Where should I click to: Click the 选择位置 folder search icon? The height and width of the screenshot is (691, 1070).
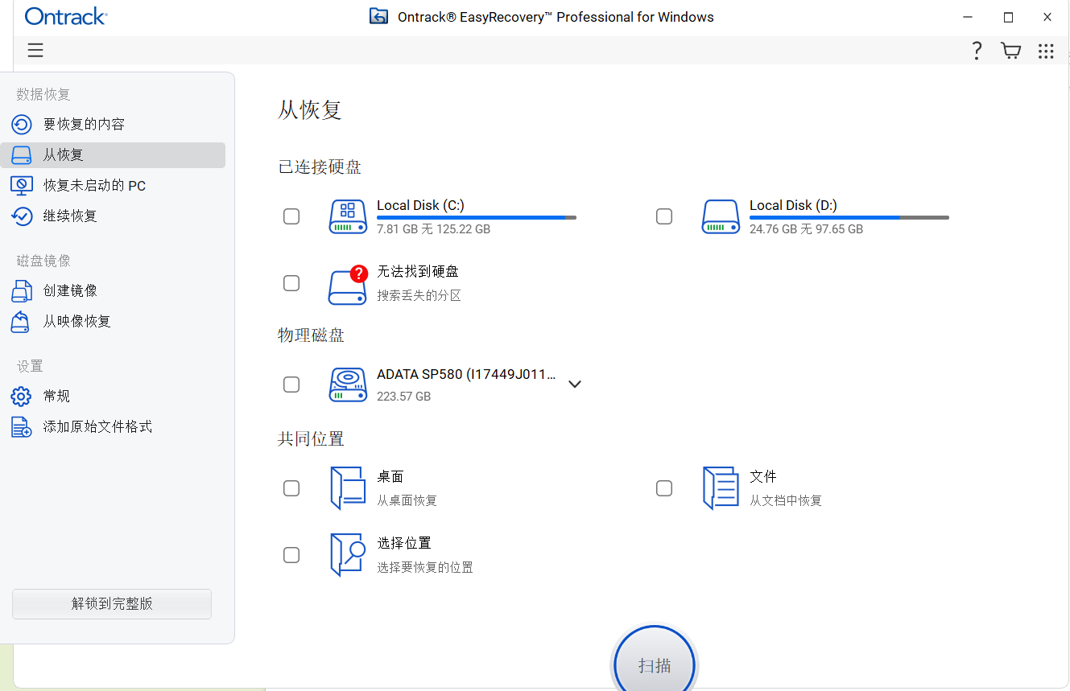coord(348,555)
